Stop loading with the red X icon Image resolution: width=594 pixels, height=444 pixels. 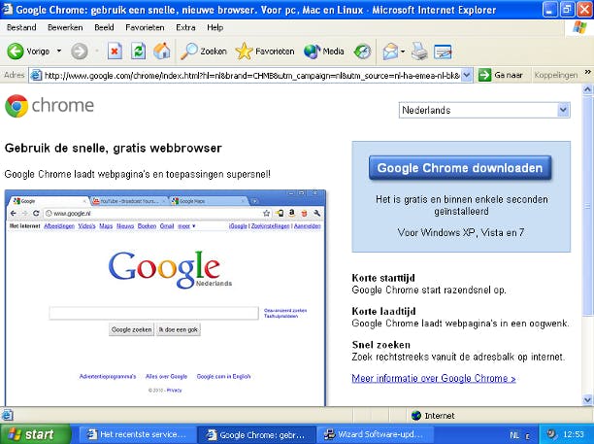tap(115, 51)
